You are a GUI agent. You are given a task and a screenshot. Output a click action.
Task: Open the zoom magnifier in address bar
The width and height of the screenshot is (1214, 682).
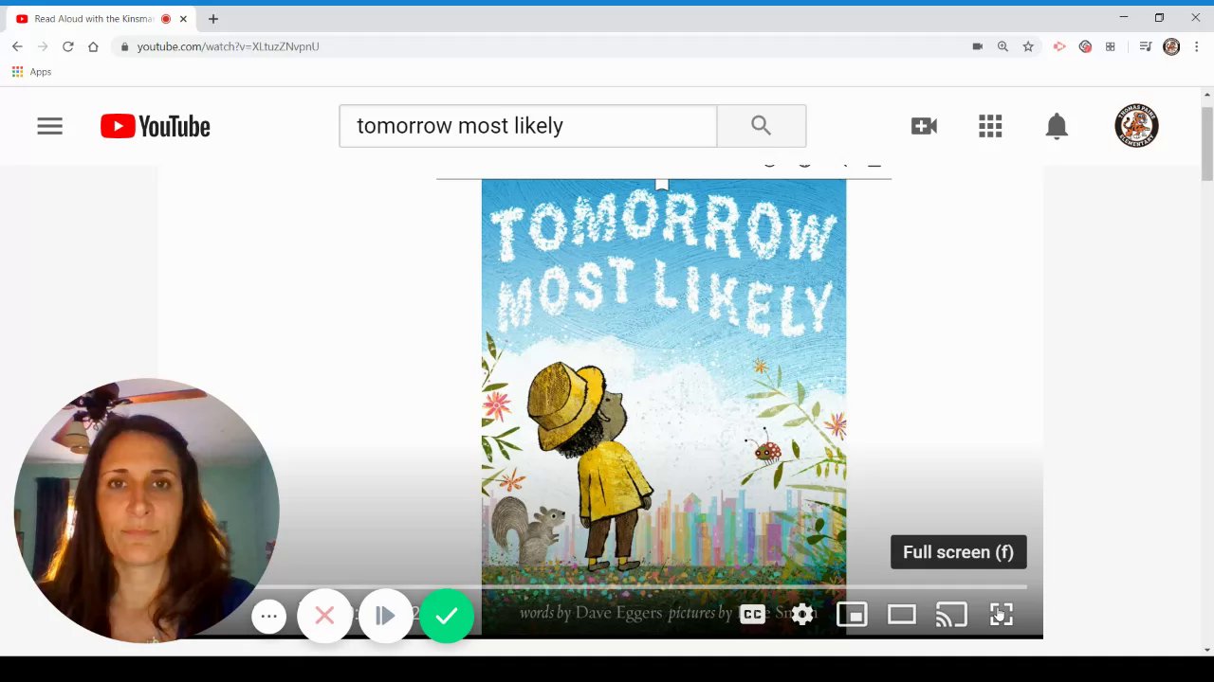click(1002, 46)
